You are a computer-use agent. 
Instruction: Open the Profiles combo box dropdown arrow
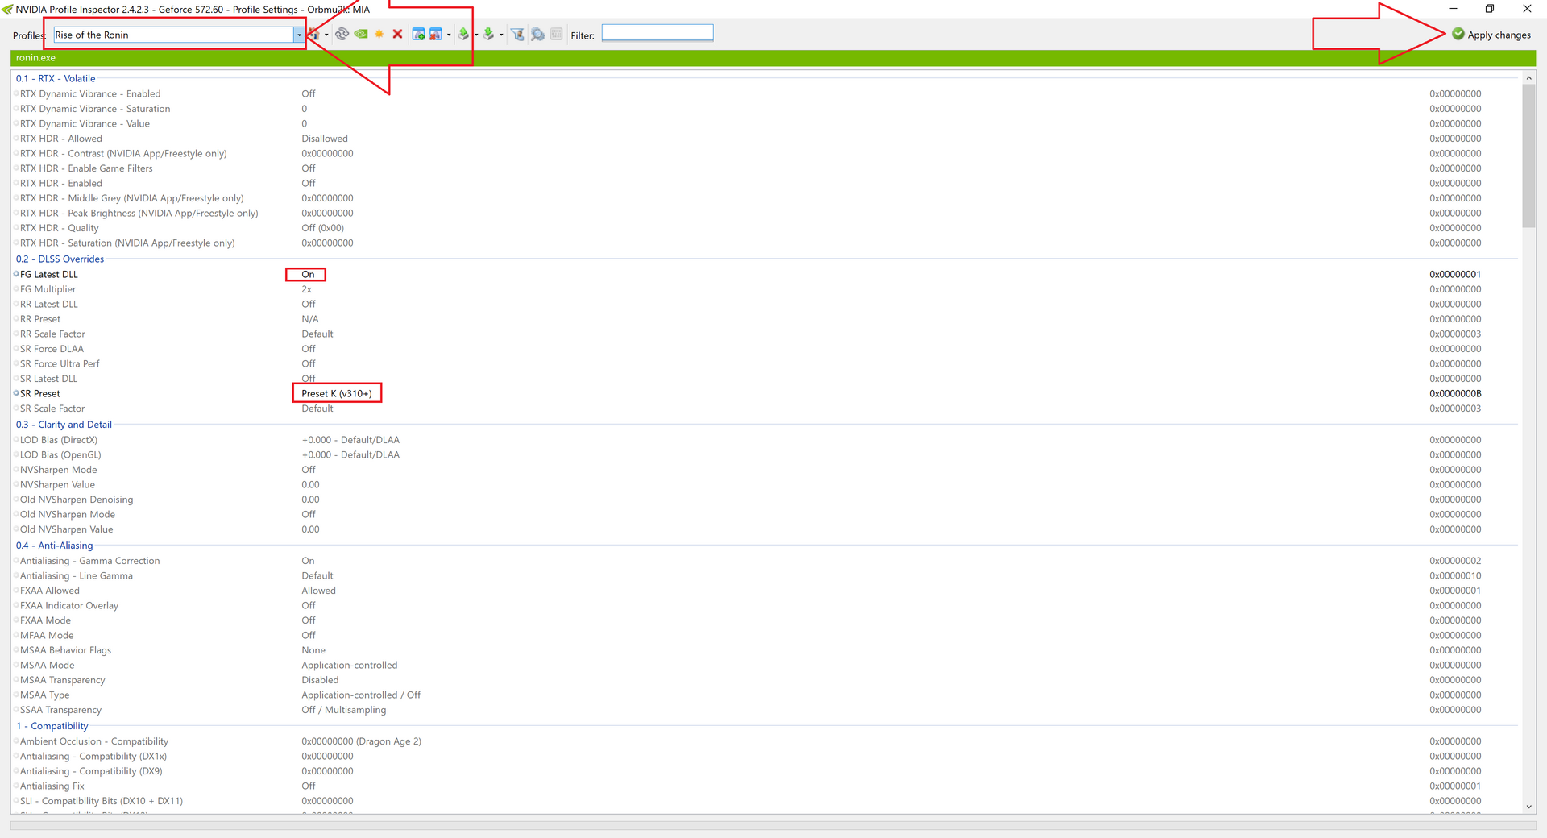[x=299, y=35]
